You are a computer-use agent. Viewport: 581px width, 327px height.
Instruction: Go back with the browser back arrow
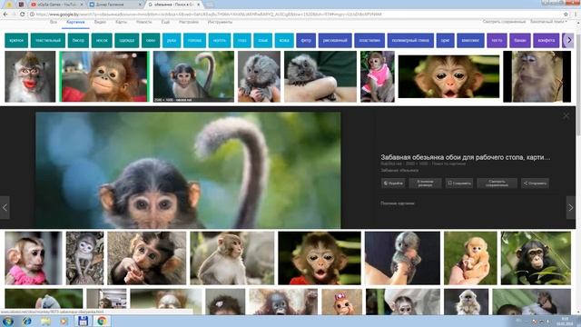click(x=5, y=15)
